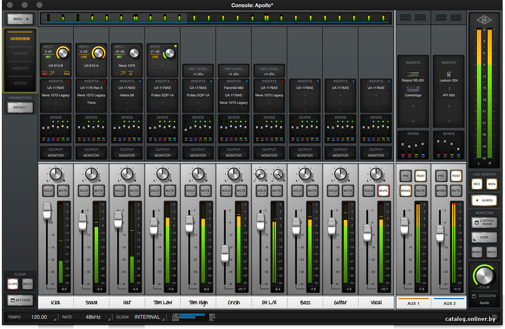Click the Crush channel fader

pyautogui.click(x=225, y=253)
